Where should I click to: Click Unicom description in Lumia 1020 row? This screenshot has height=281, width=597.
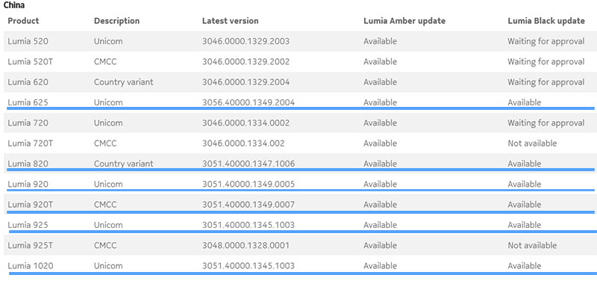pyautogui.click(x=108, y=266)
